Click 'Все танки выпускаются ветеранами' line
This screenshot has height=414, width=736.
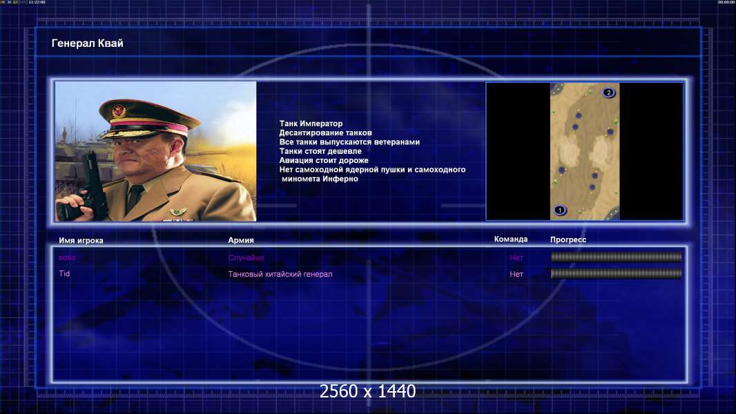pyautogui.click(x=349, y=141)
